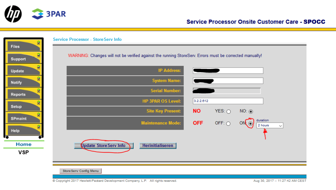Click the red 'NO' Site Key status
Screen dimensions: 336x190
tap(197, 111)
